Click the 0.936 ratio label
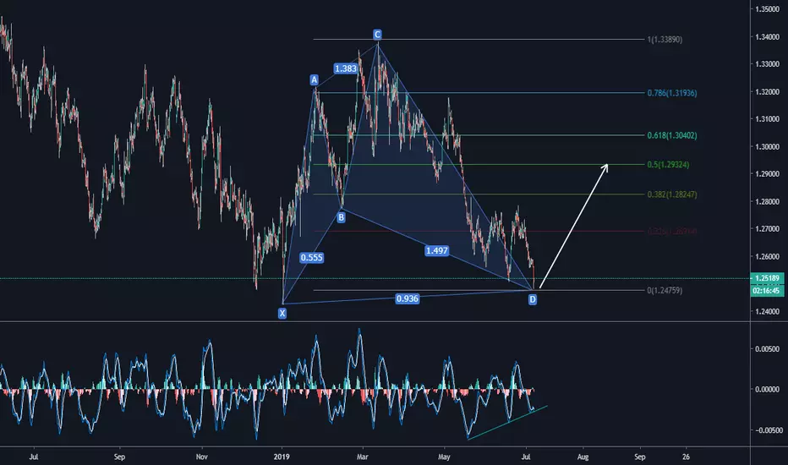This screenshot has height=465, width=788. pos(407,298)
